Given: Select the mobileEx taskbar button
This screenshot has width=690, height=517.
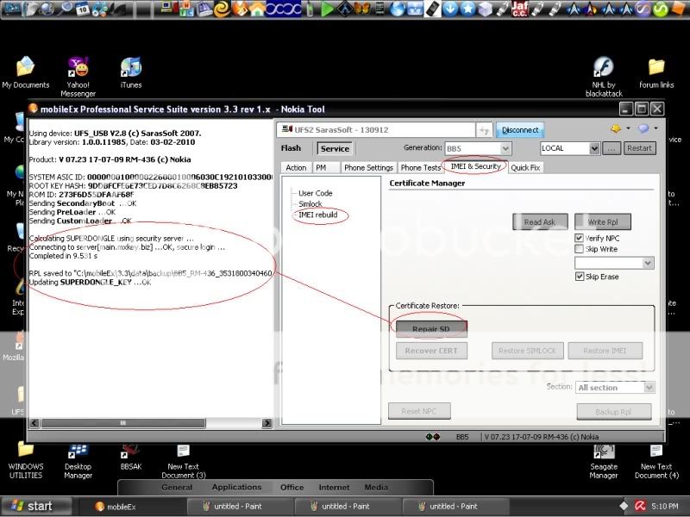Looking at the screenshot, I should click(x=132, y=507).
